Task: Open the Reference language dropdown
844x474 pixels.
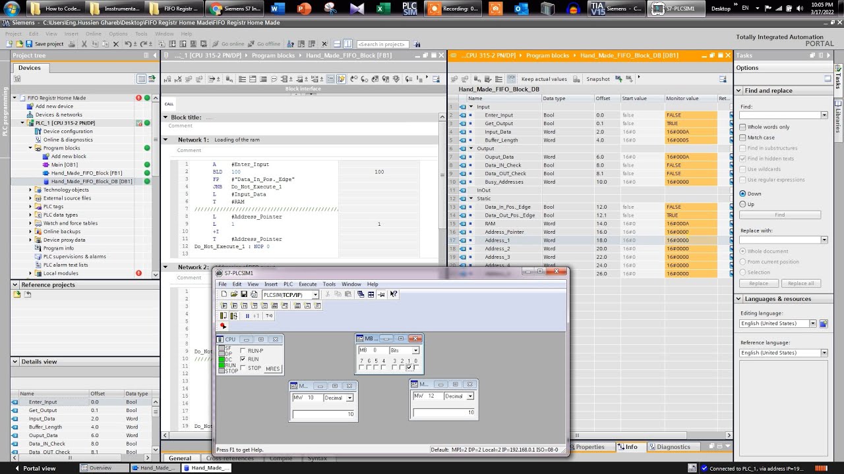Action: click(x=824, y=353)
